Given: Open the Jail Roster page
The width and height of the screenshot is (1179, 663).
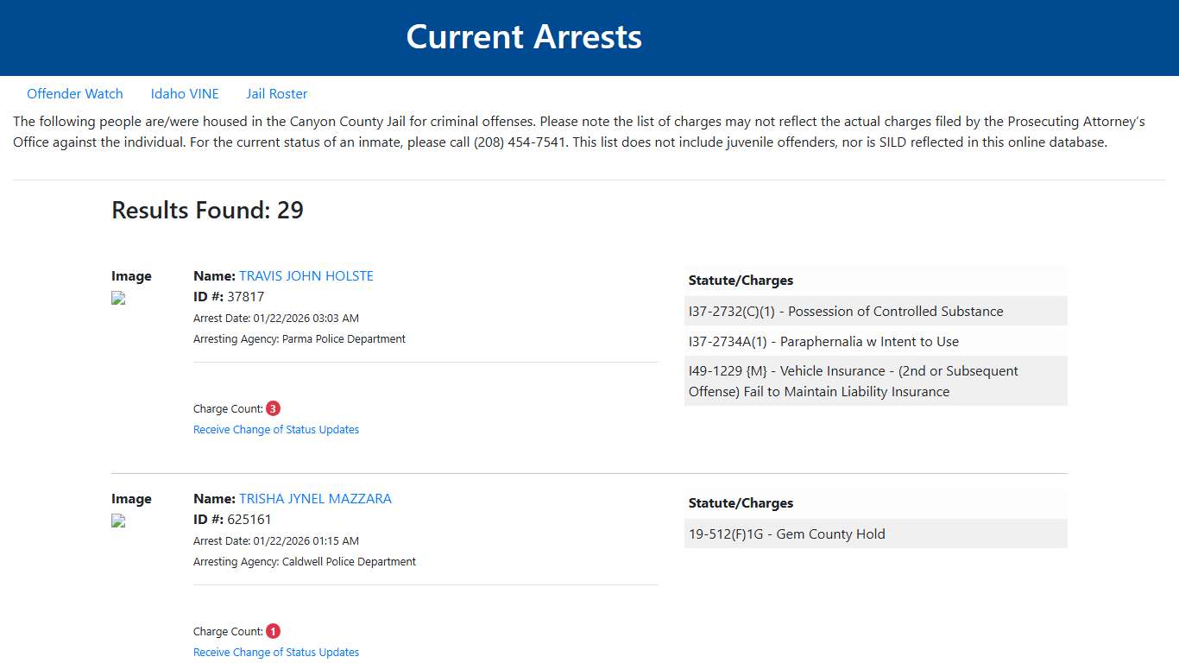Looking at the screenshot, I should [x=276, y=93].
